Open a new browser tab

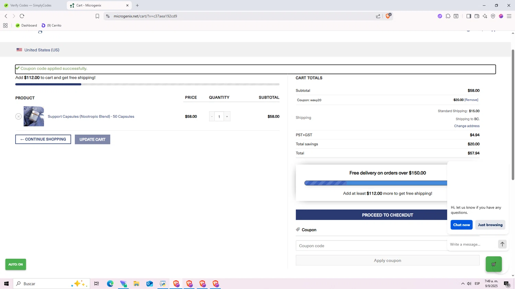[x=137, y=5]
